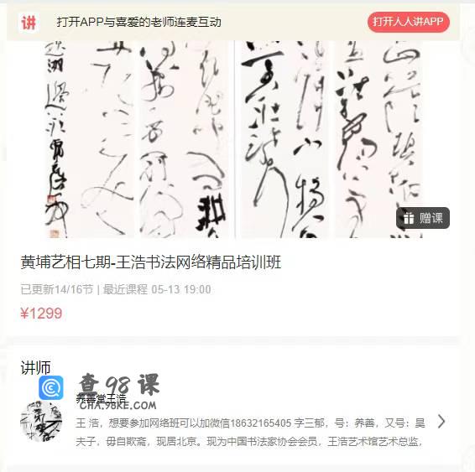Click the 最近课程 05-13 19:00 schedule text
Screen dimensions: 475x472
point(157,289)
